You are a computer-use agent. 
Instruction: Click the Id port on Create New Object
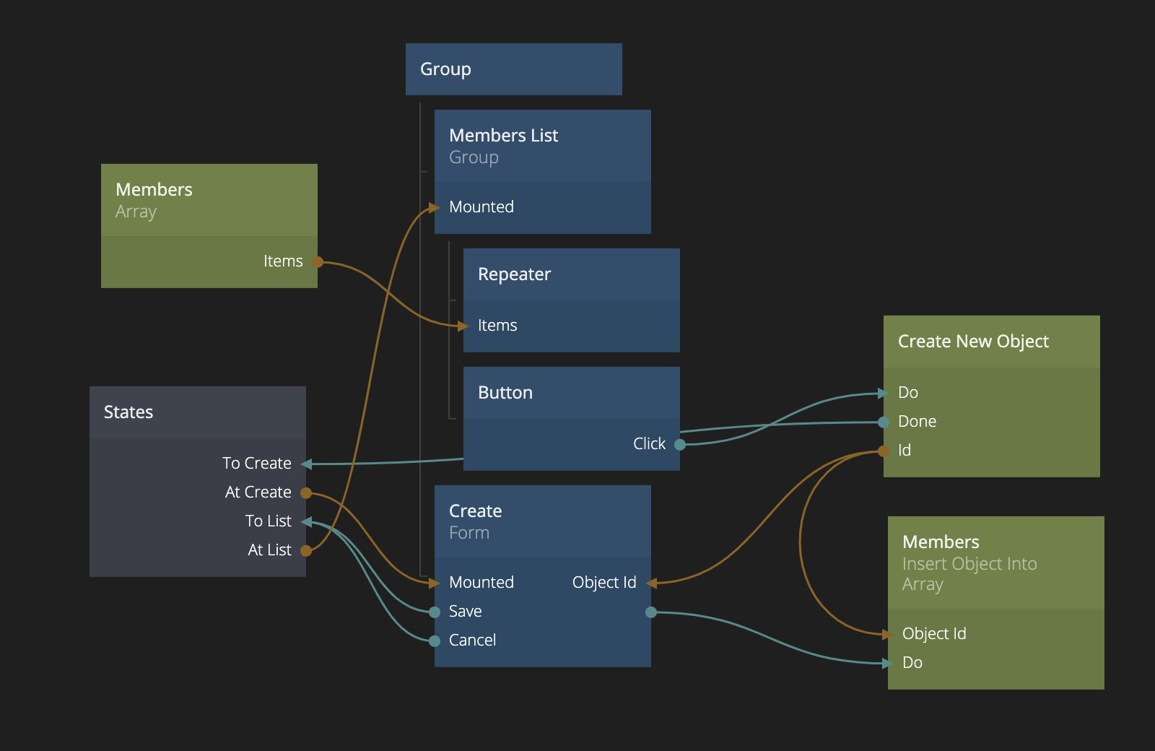(x=884, y=451)
